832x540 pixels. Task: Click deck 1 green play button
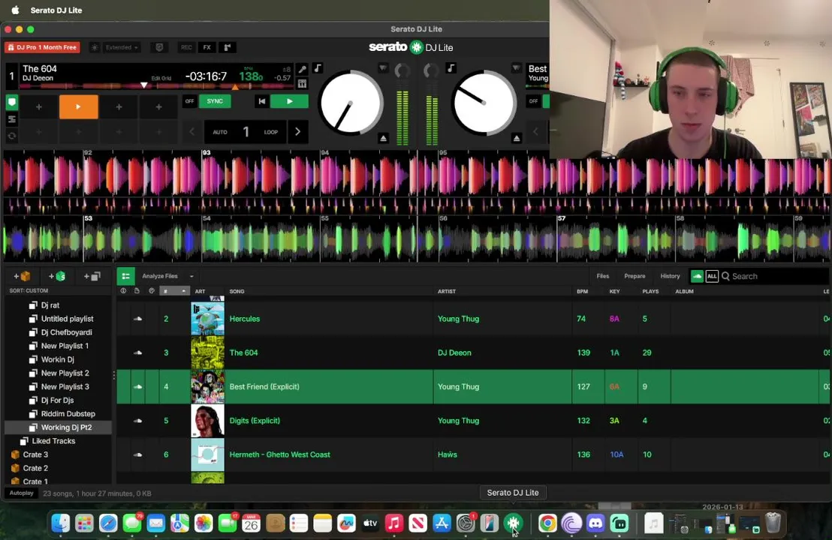pyautogui.click(x=289, y=101)
